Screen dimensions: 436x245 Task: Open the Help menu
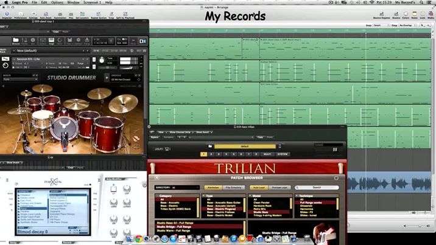[109, 2]
